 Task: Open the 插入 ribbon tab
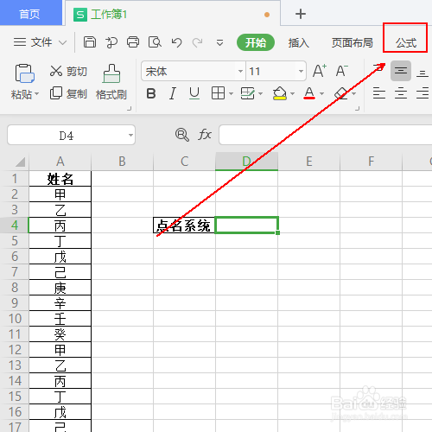coord(299,42)
